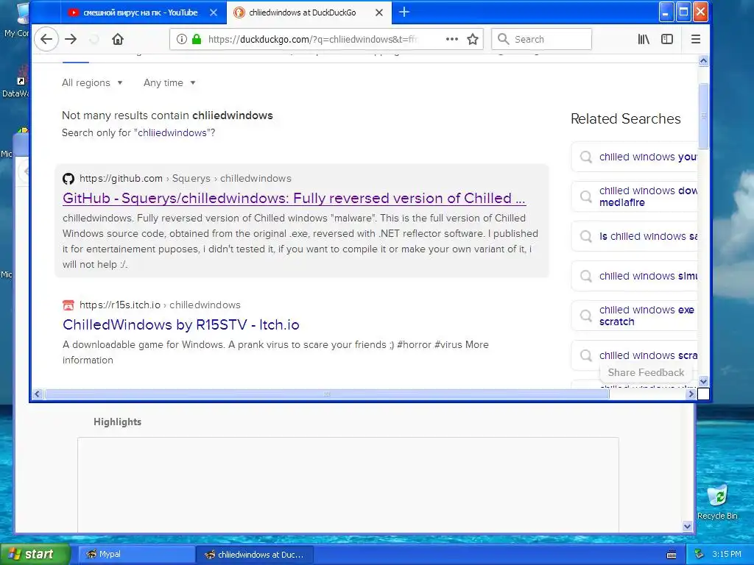
Task: Open the browser home page icon
Action: pos(118,39)
